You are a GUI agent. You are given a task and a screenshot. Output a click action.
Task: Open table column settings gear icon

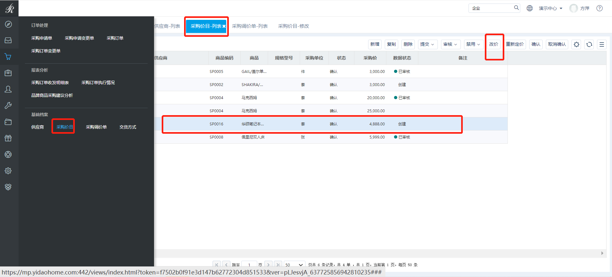pyautogui.click(x=577, y=44)
